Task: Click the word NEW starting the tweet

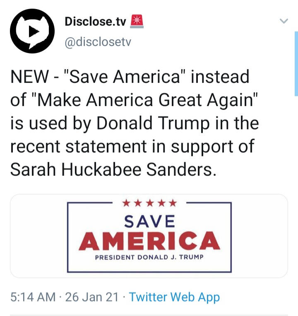Action: pos(29,77)
